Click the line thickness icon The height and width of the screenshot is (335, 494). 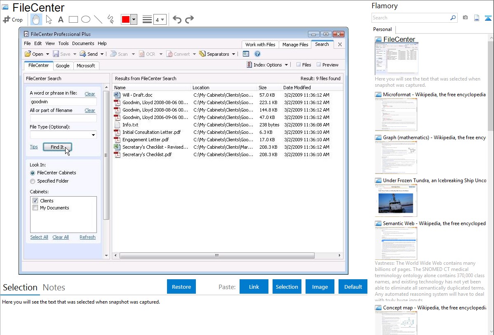coord(147,19)
